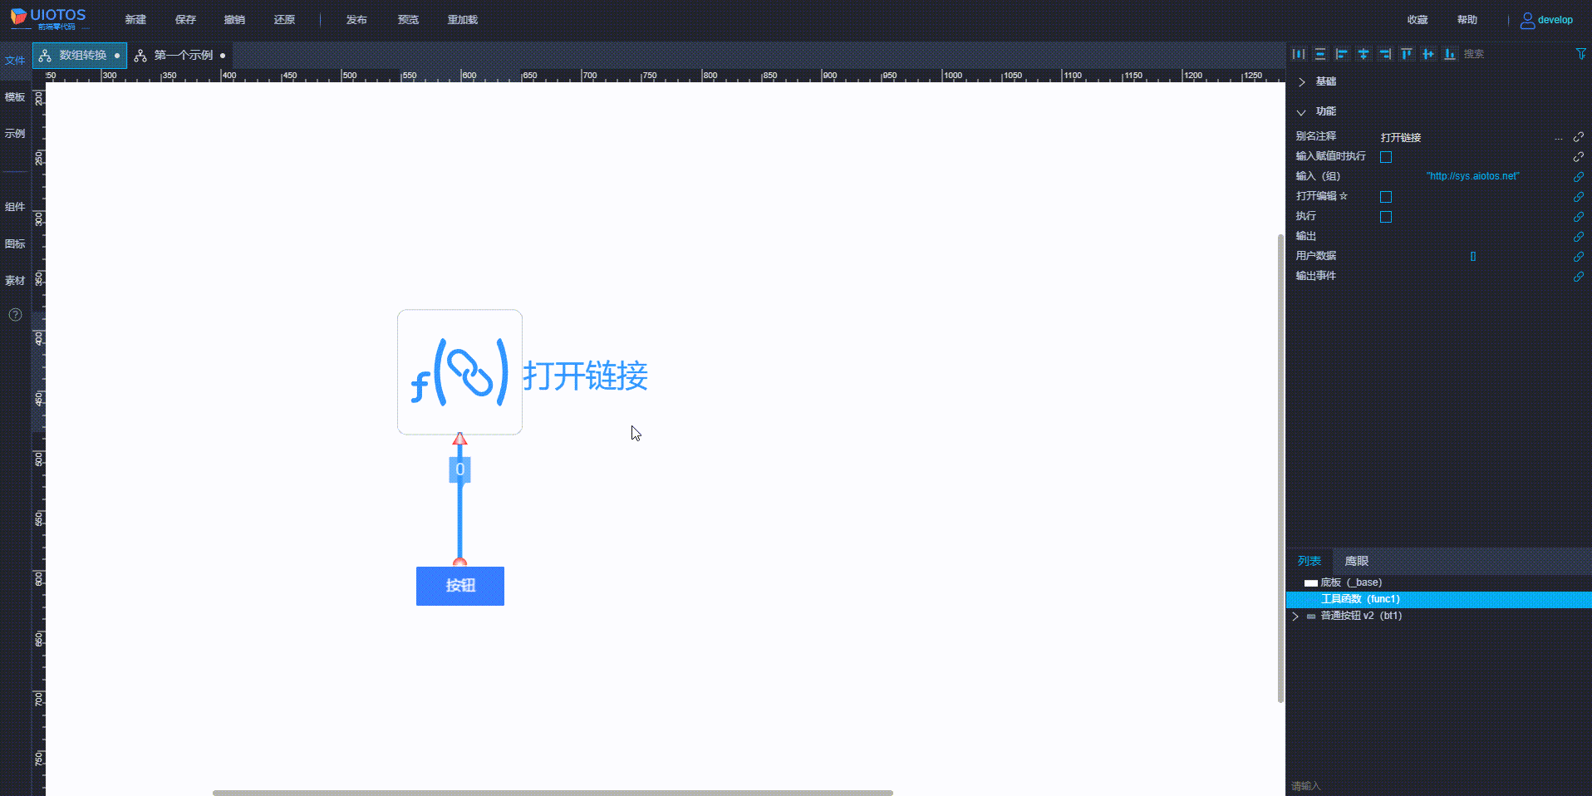The width and height of the screenshot is (1592, 796).
Task: Click the bottom-align icon near the search box
Action: pos(1450,53)
